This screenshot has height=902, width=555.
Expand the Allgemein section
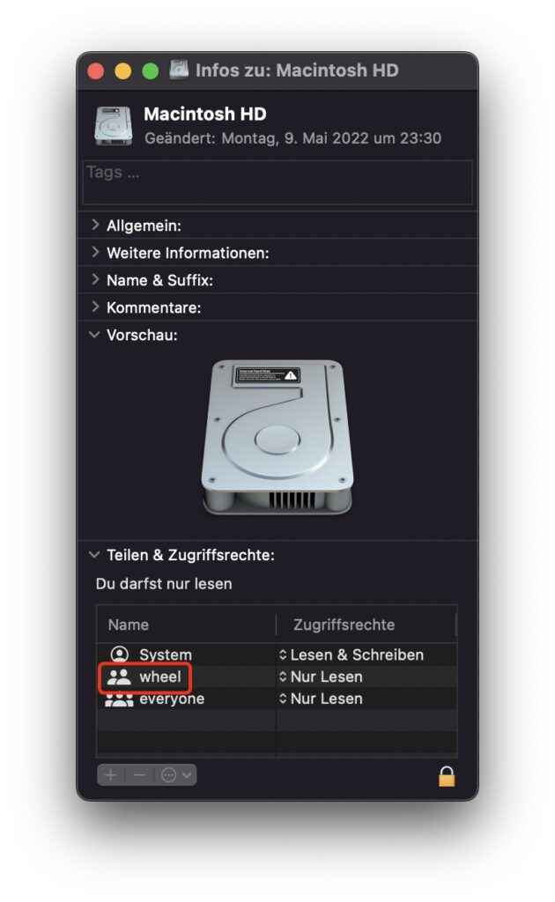(97, 225)
